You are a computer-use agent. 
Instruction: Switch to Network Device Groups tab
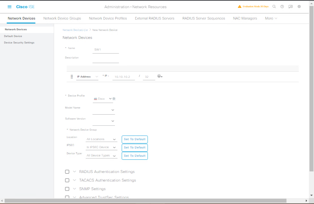coord(62,19)
